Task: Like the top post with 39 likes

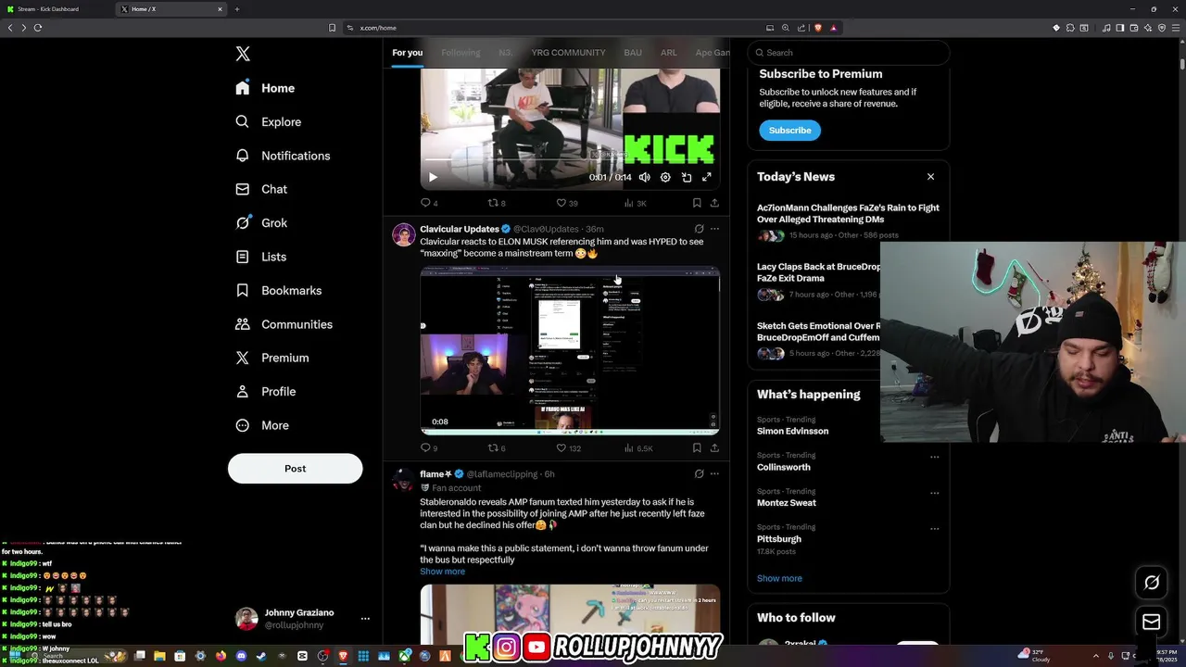Action: (x=561, y=203)
